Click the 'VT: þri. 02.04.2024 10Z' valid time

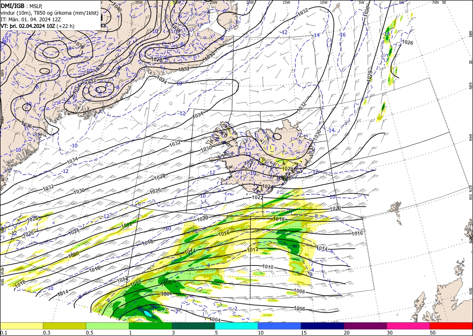27,26
